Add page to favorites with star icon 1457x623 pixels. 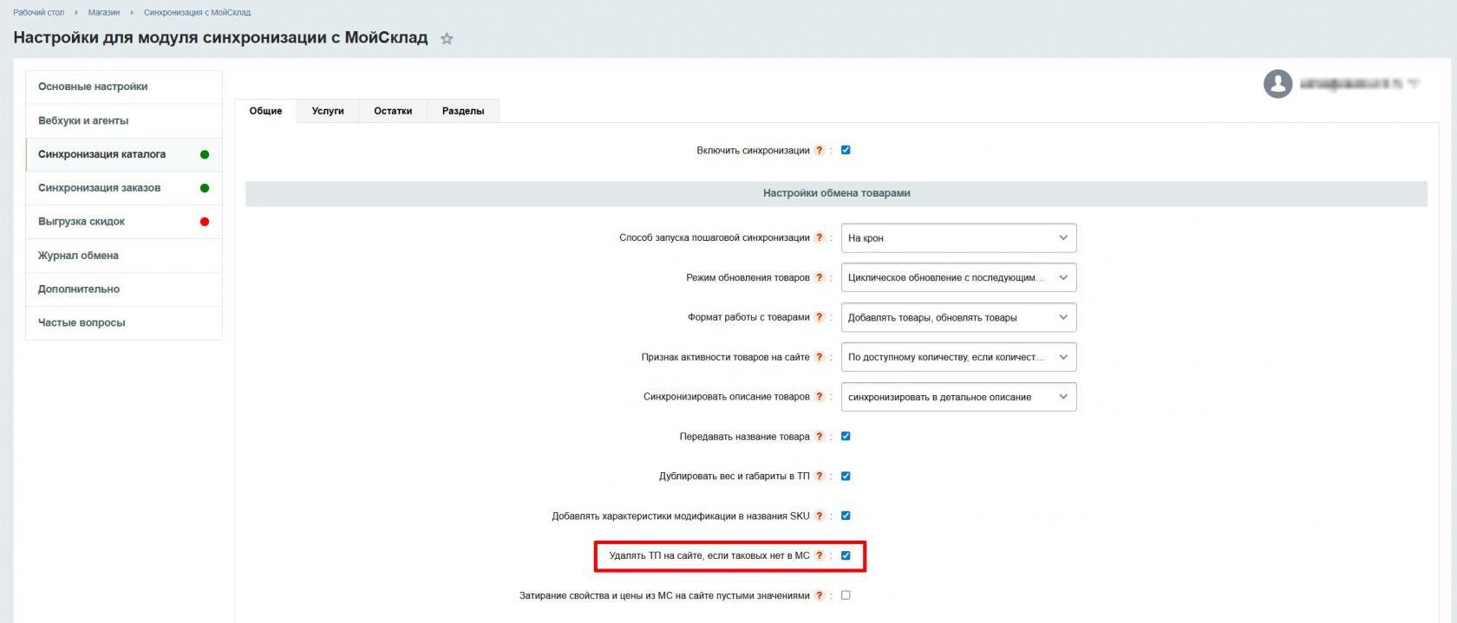(447, 39)
